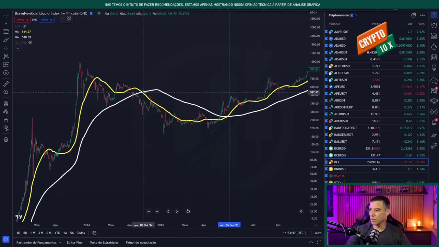Image resolution: width=439 pixels, height=247 pixels.
Task: Select AAVEUSDT in watchlist
Action: (377, 32)
